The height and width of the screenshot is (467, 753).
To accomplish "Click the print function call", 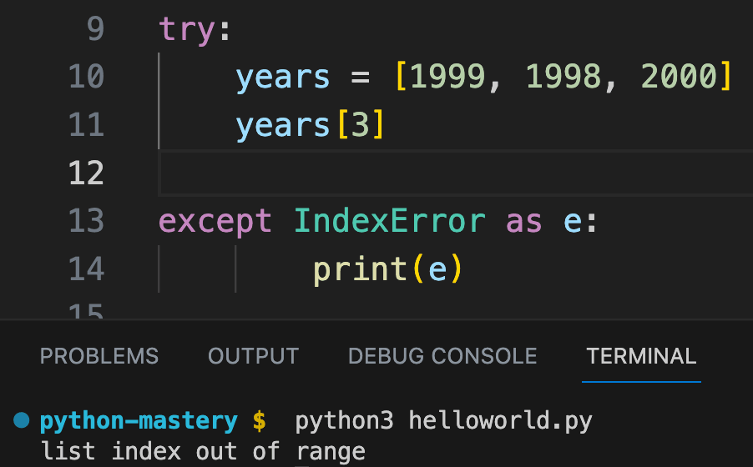I will pyautogui.click(x=359, y=269).
